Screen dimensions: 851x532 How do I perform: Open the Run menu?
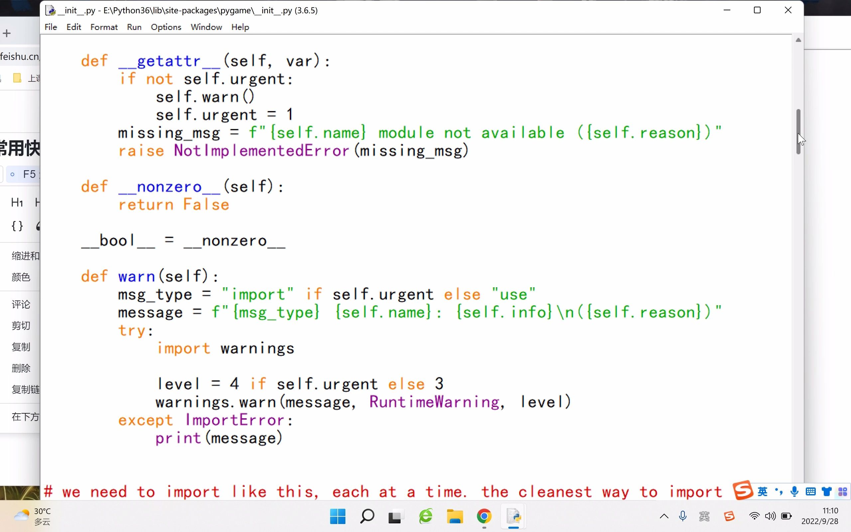coord(134,27)
